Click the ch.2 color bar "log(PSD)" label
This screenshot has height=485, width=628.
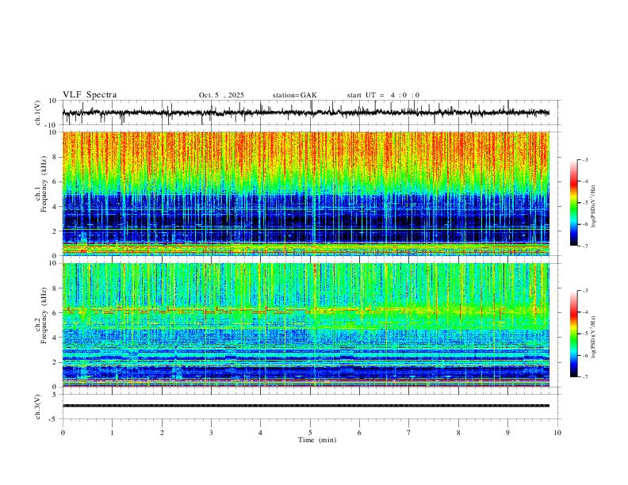pyautogui.click(x=594, y=337)
